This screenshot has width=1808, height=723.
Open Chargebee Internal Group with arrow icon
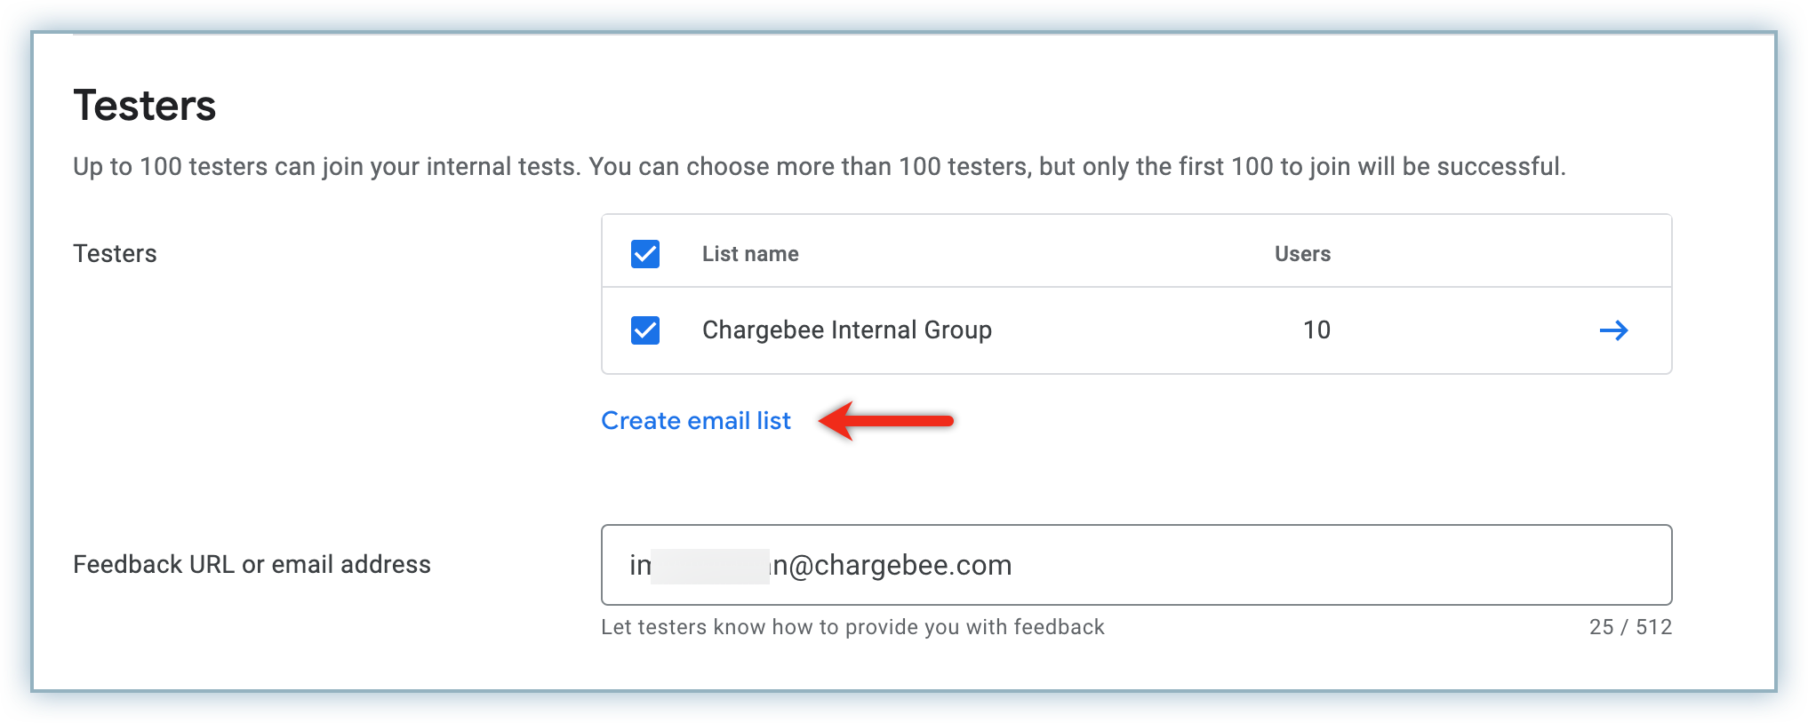(x=1613, y=330)
